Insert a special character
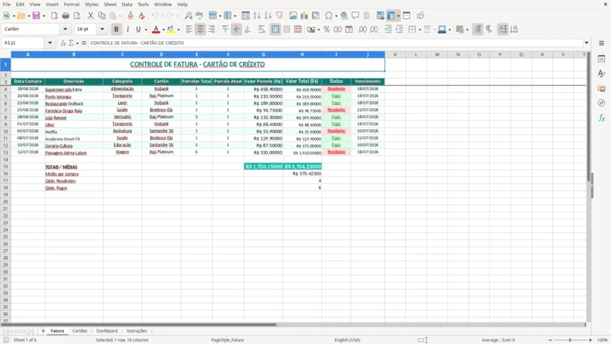The height and width of the screenshot is (344, 611). point(329,16)
